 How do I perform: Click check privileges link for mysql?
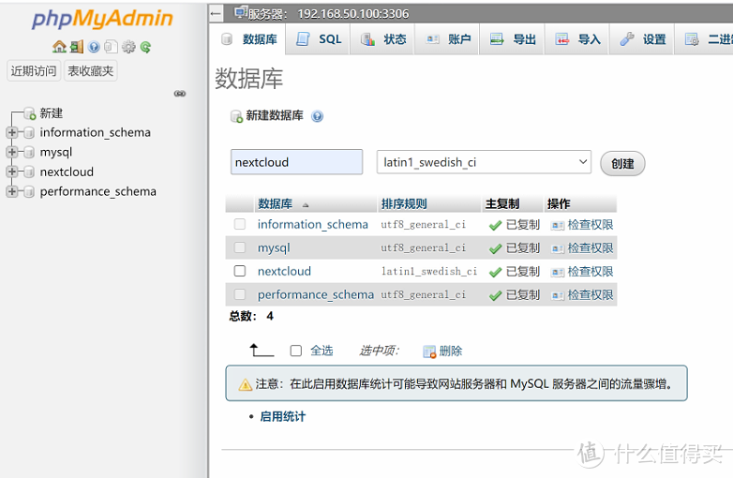591,248
